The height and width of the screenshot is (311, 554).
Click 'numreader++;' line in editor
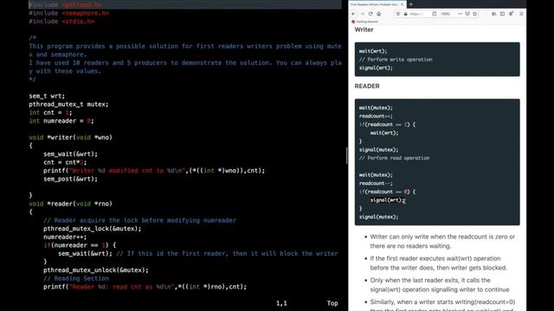pyautogui.click(x=65, y=237)
